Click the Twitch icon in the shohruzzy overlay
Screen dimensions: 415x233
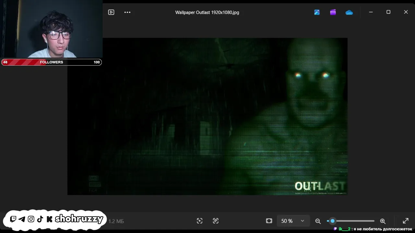tap(13, 219)
